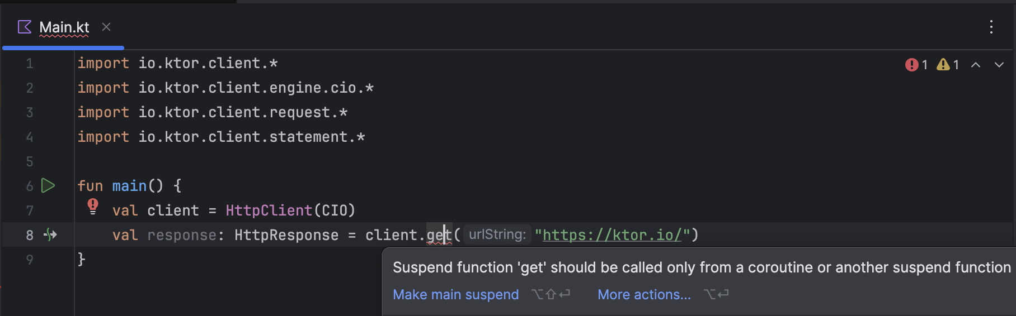Click the red error count indicator
This screenshot has height=316, width=1016.
[x=916, y=65]
